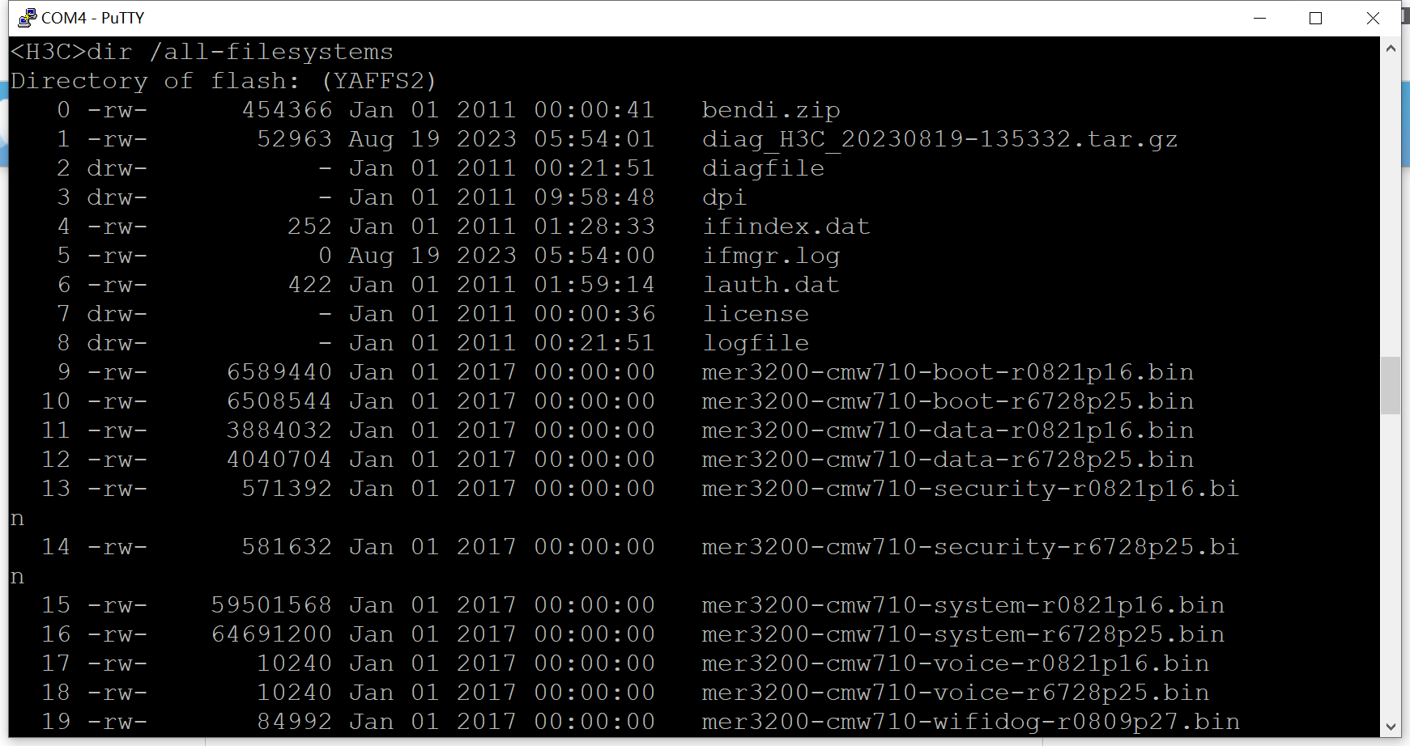
Task: Click the dir /all-filesystems command text
Action: (240, 52)
